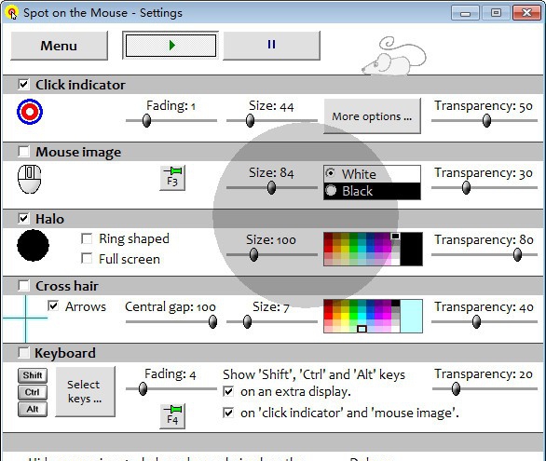Click the light cyan cross hair color swatch
The image size is (546, 461).
411,317
